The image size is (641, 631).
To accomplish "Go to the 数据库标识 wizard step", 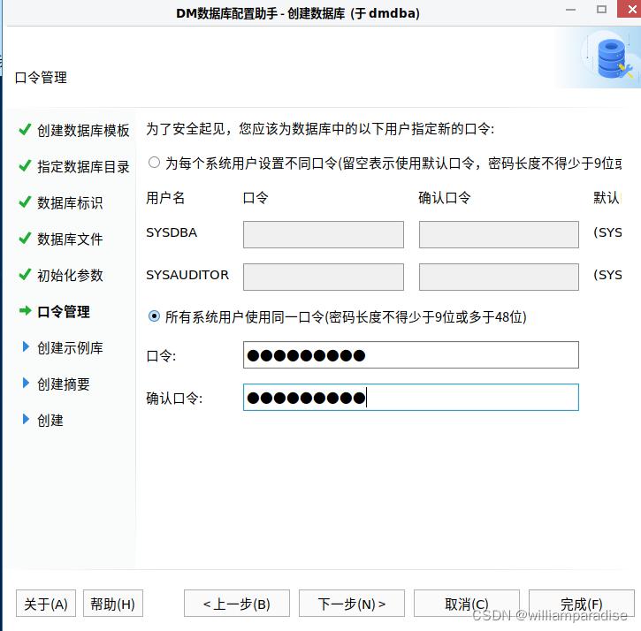I will (70, 202).
